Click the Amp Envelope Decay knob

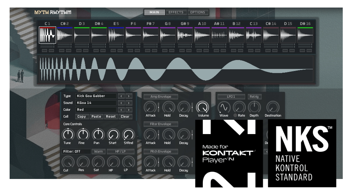184,107
